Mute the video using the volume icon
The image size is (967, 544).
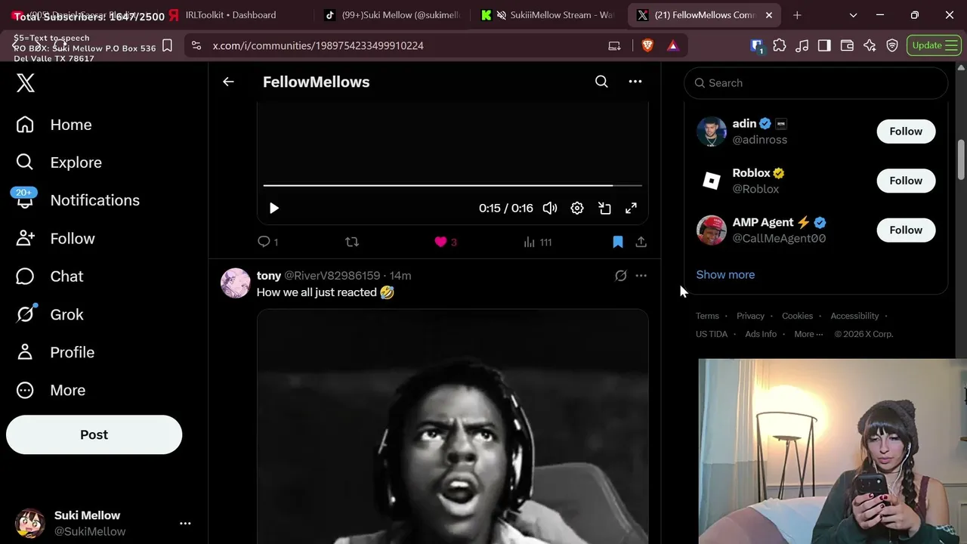pos(550,208)
